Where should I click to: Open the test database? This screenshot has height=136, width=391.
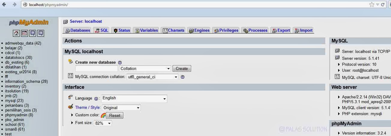[x=8, y=134]
